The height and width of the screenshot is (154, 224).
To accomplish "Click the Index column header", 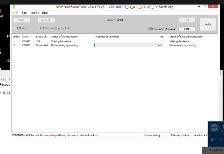I will pos(16,37).
